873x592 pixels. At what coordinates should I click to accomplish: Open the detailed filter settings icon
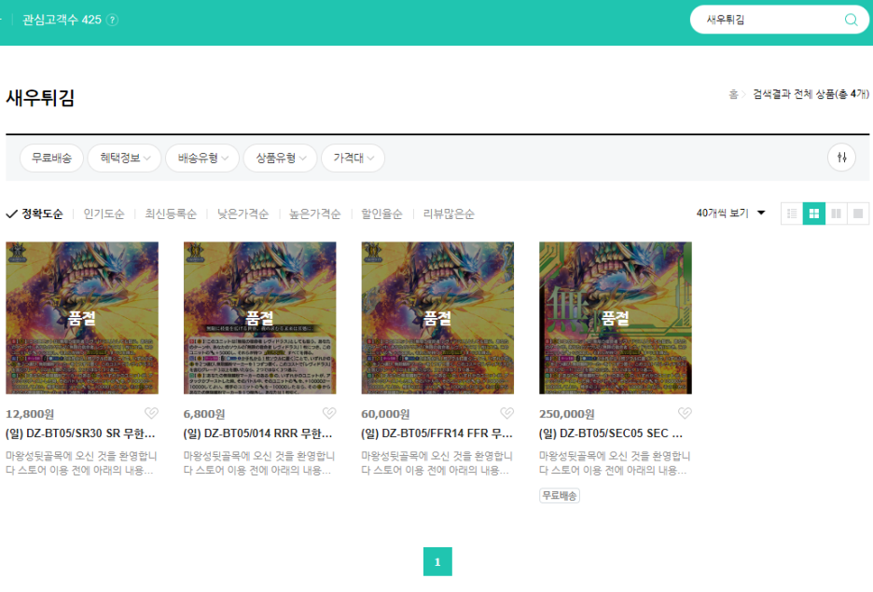[x=842, y=158]
